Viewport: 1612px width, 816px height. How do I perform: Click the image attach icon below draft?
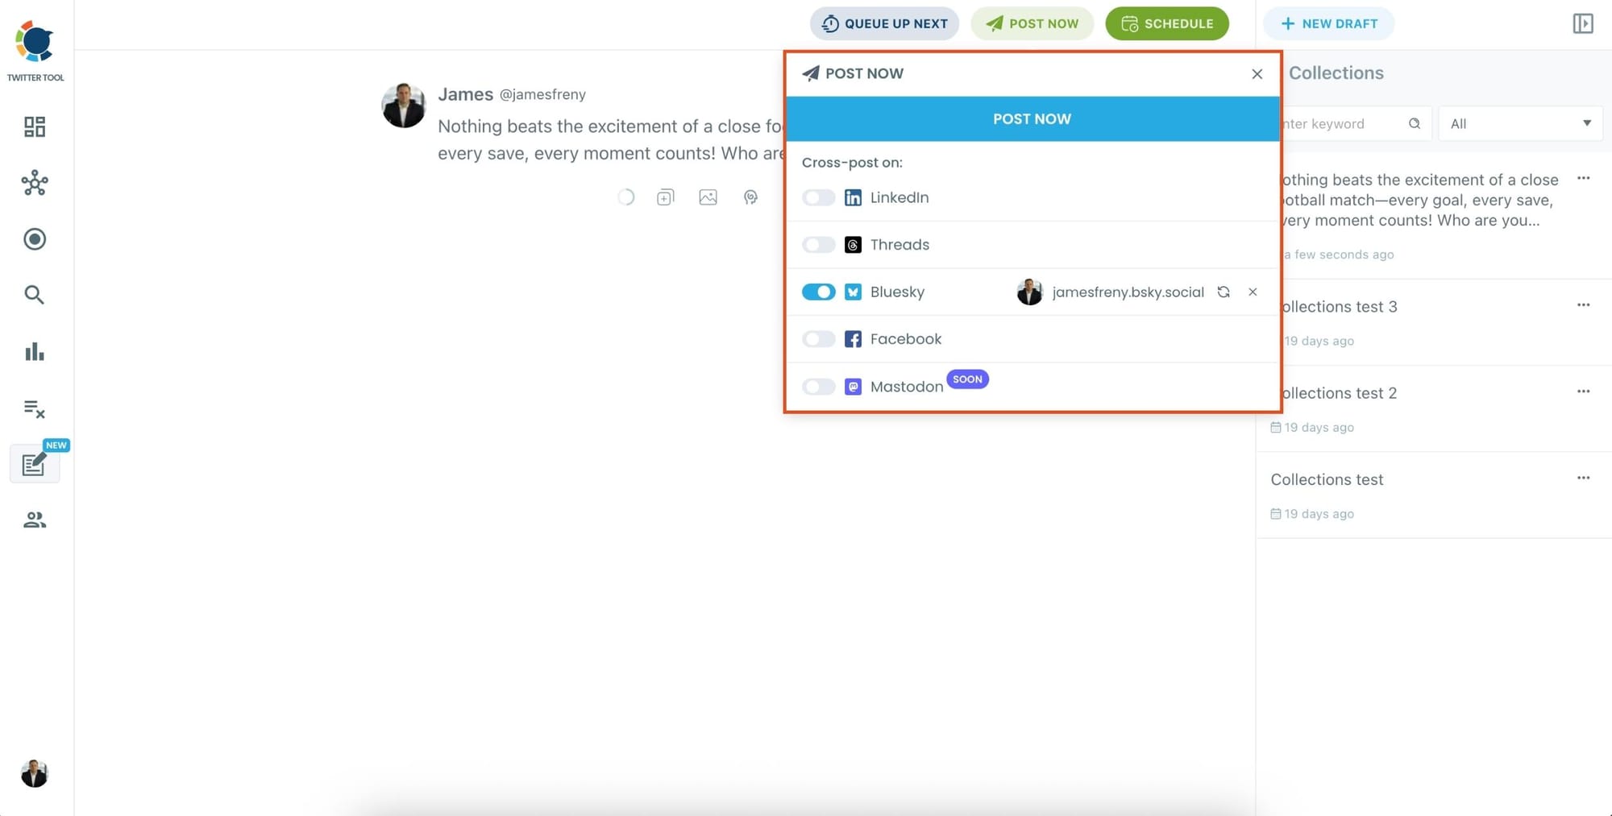[708, 197]
